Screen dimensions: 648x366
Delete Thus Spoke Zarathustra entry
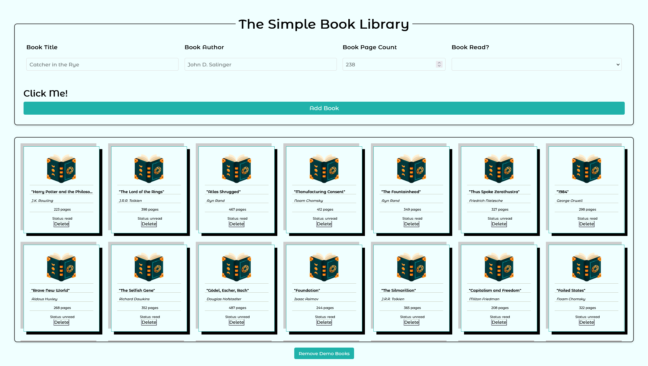(499, 224)
